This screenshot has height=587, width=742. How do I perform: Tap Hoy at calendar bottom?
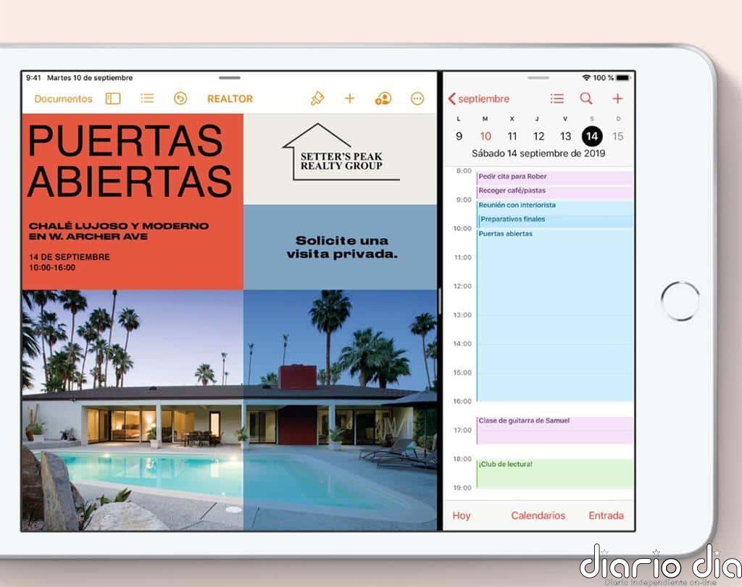[x=462, y=515]
